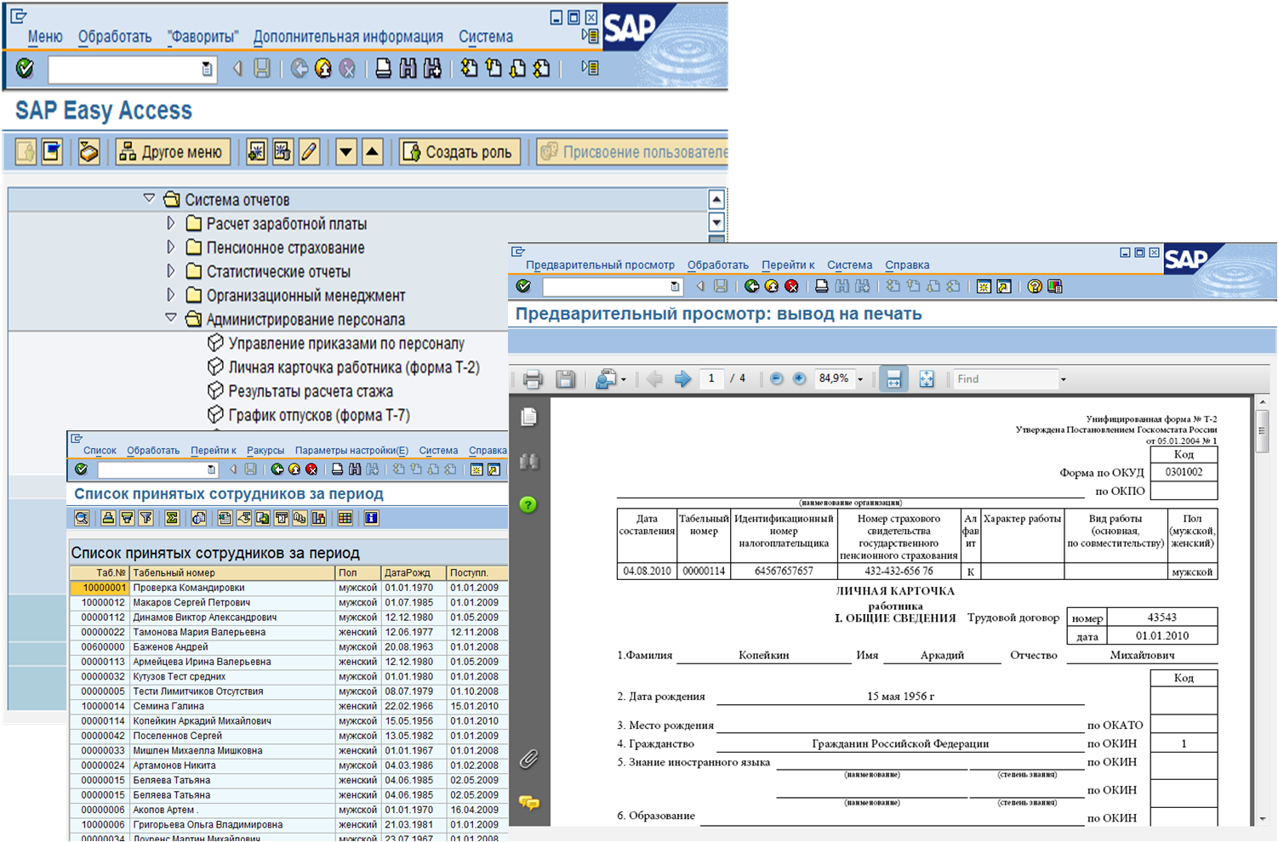Open Управление приказами по персоналу transaction
1278x842 pixels.
click(346, 344)
